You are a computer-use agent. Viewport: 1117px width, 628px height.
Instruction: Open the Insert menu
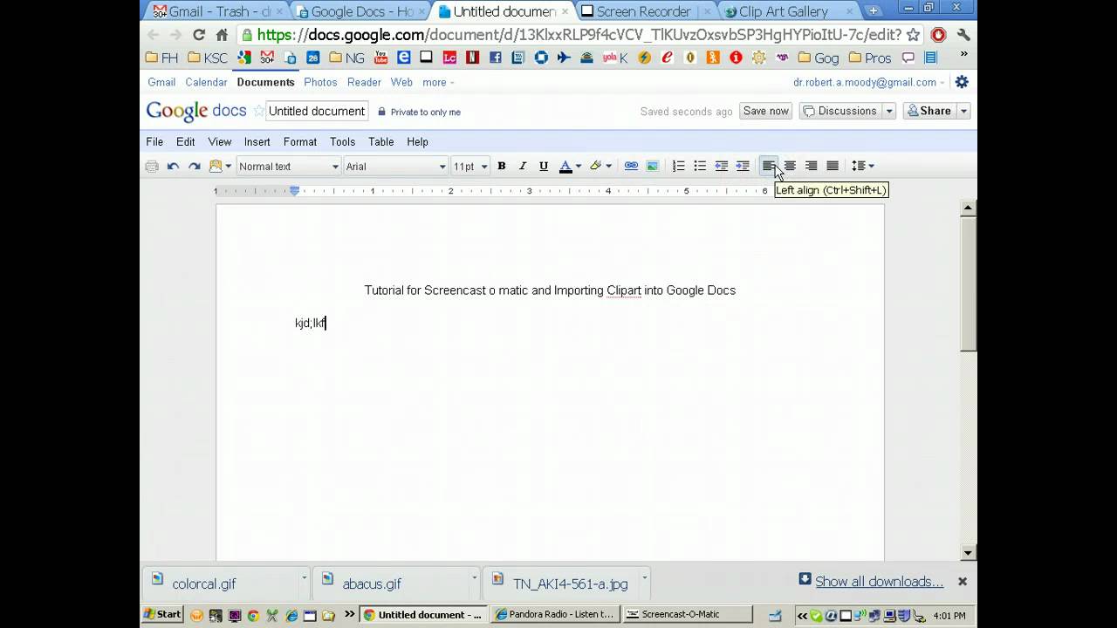pyautogui.click(x=257, y=142)
